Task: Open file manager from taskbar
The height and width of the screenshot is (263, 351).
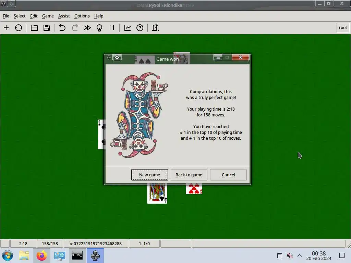Action: point(24,255)
